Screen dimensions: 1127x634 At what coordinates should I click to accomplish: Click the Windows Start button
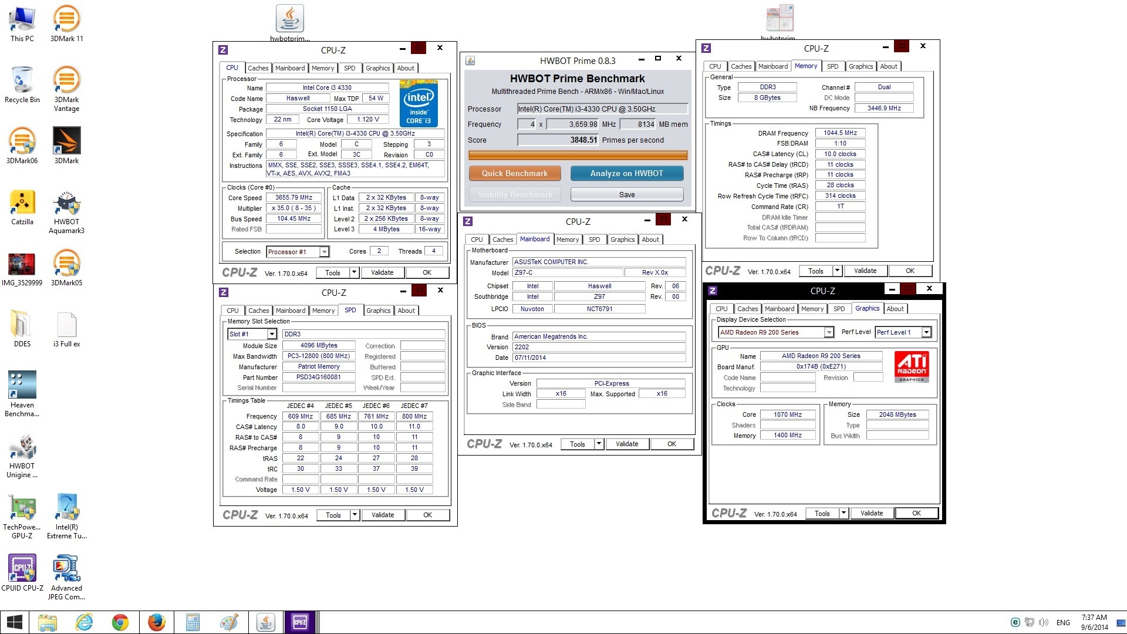click(x=14, y=622)
